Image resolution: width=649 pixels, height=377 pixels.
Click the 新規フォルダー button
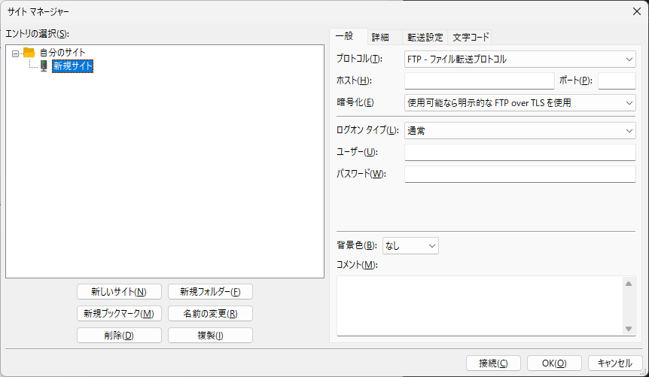tap(210, 292)
